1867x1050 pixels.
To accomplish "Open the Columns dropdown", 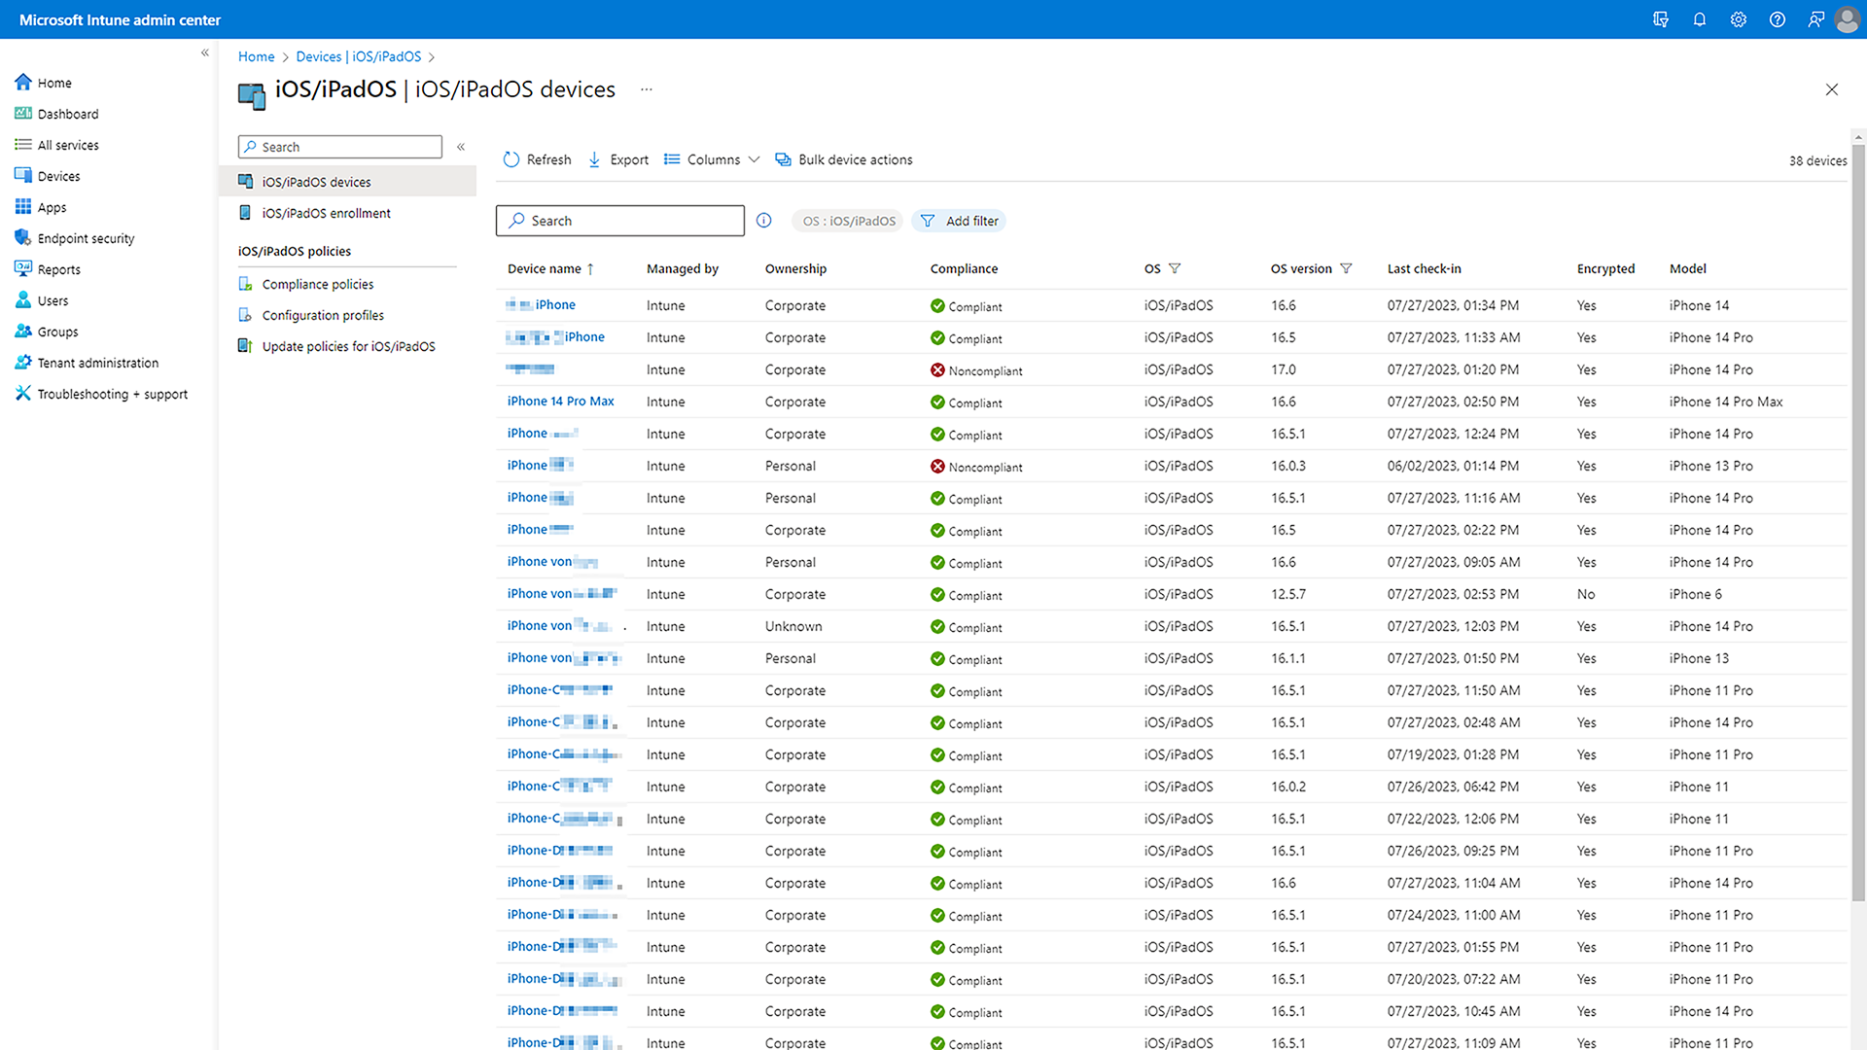I will [711, 159].
